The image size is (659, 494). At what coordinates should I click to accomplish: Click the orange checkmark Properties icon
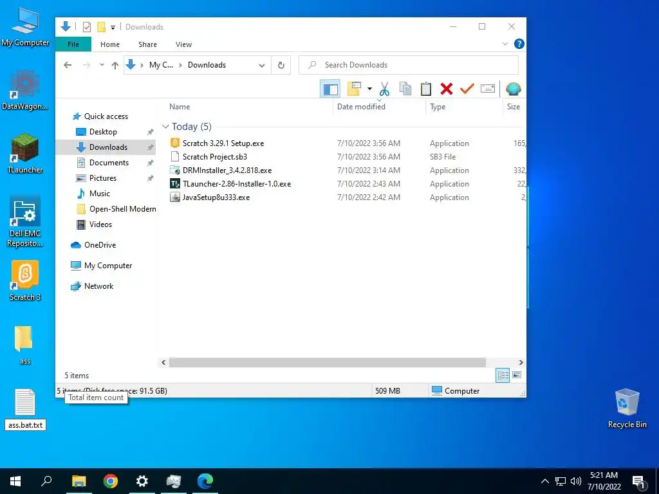(x=467, y=89)
